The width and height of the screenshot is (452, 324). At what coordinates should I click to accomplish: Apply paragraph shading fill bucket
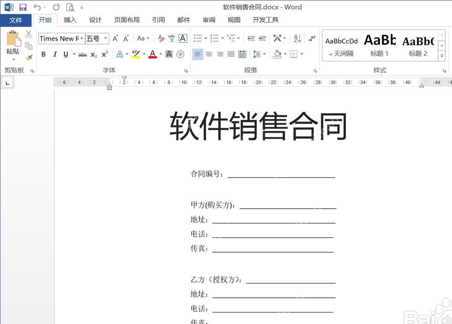(x=277, y=54)
